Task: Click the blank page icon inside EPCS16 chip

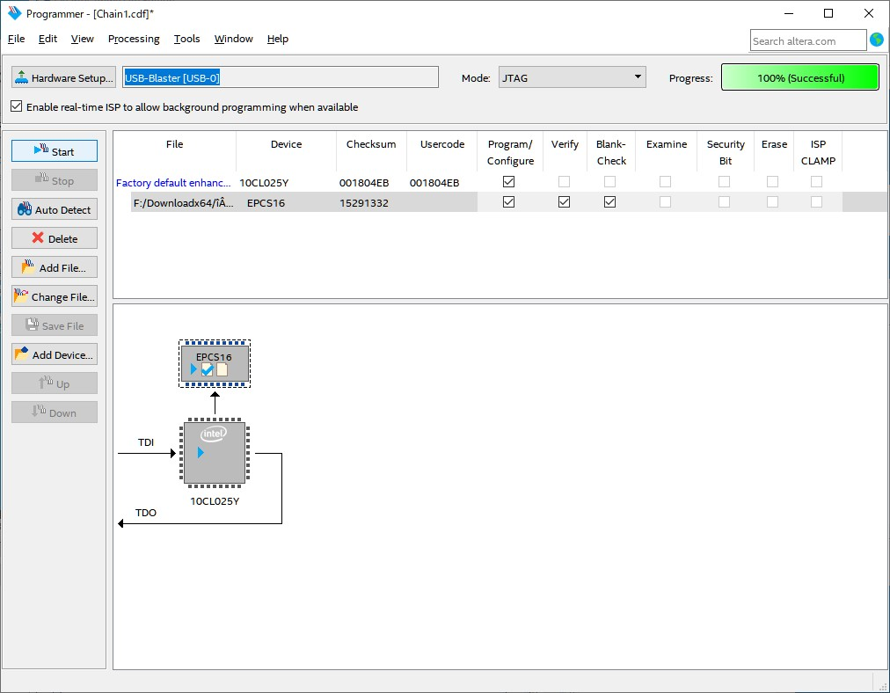Action: click(222, 369)
